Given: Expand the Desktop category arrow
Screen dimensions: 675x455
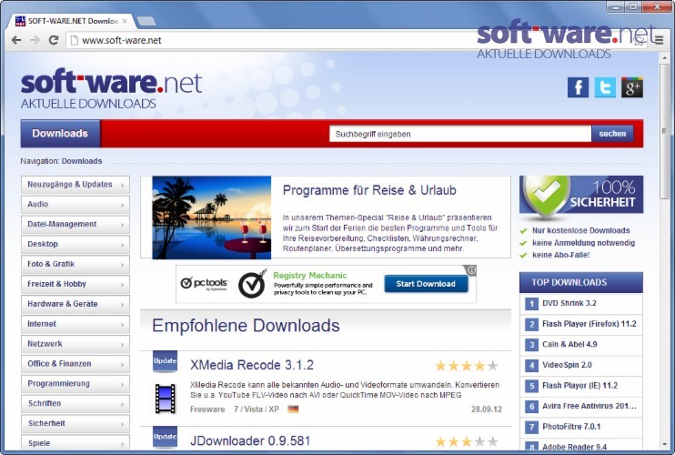Looking at the screenshot, I should coord(122,245).
